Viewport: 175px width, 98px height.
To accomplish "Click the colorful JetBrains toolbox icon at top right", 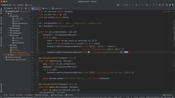I will [x=173, y=5].
